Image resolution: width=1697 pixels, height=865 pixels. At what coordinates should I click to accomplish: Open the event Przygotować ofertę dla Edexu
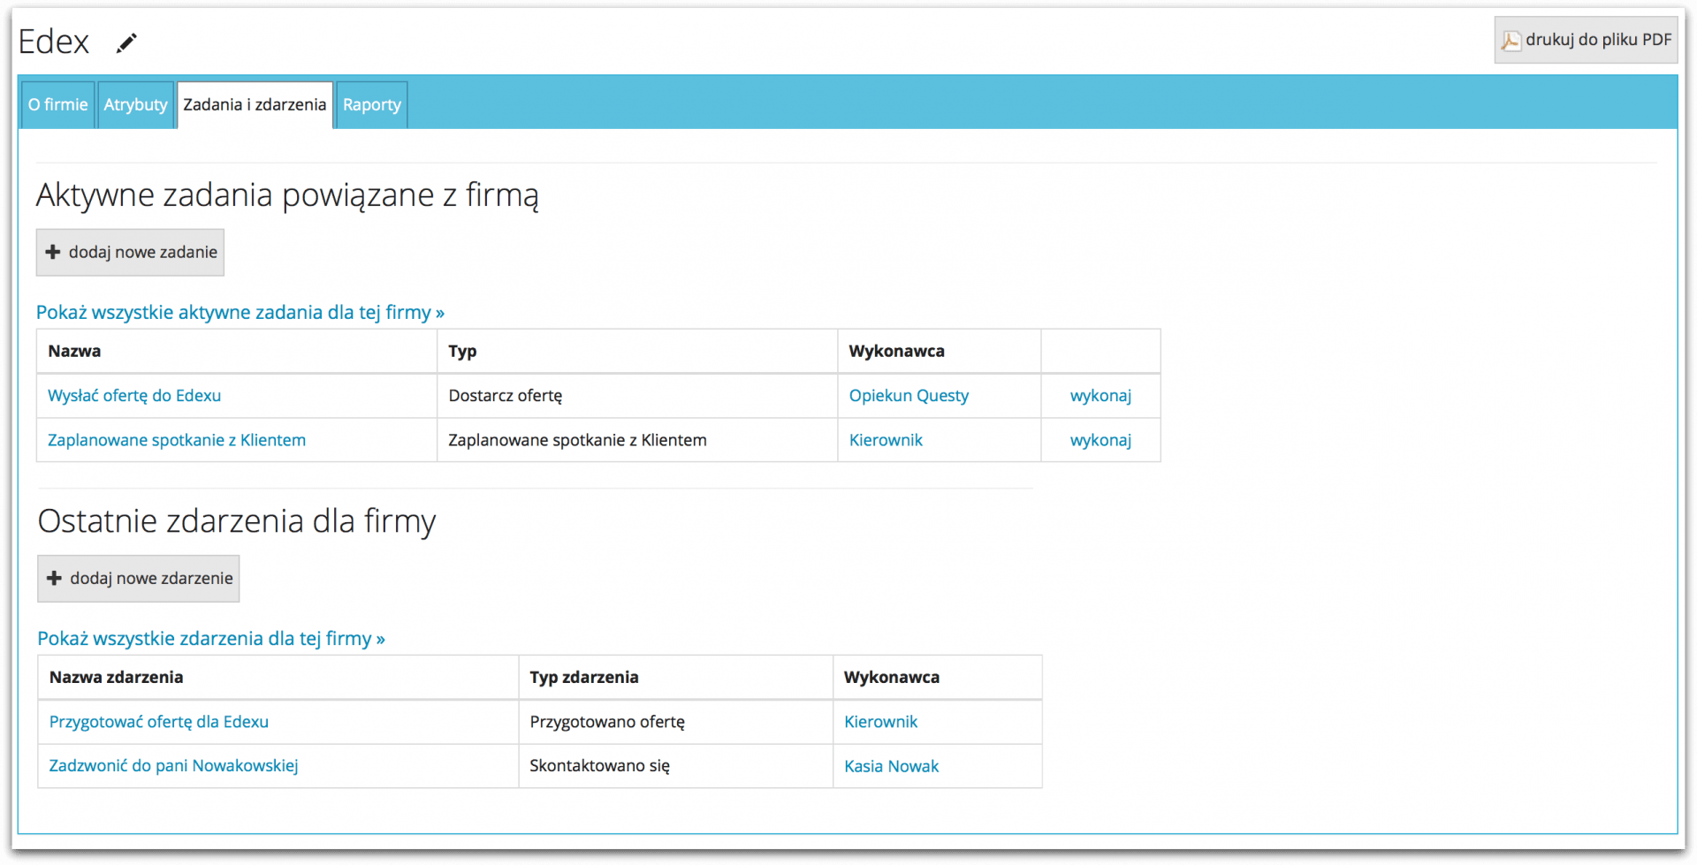click(x=157, y=721)
